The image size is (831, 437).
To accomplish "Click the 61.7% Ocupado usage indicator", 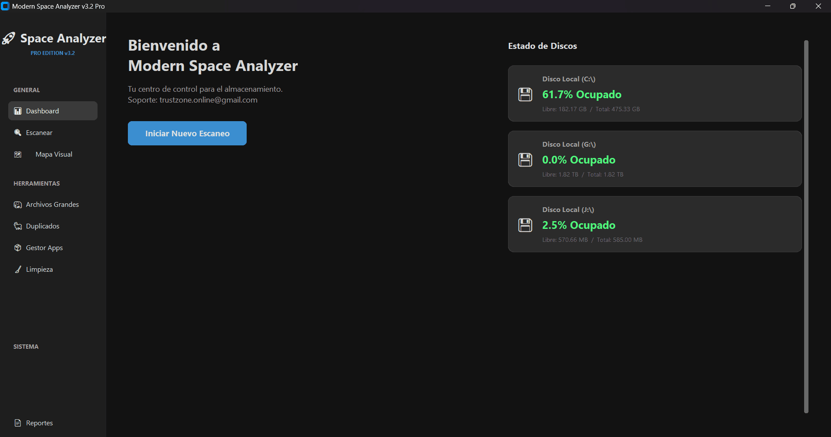I will [582, 94].
